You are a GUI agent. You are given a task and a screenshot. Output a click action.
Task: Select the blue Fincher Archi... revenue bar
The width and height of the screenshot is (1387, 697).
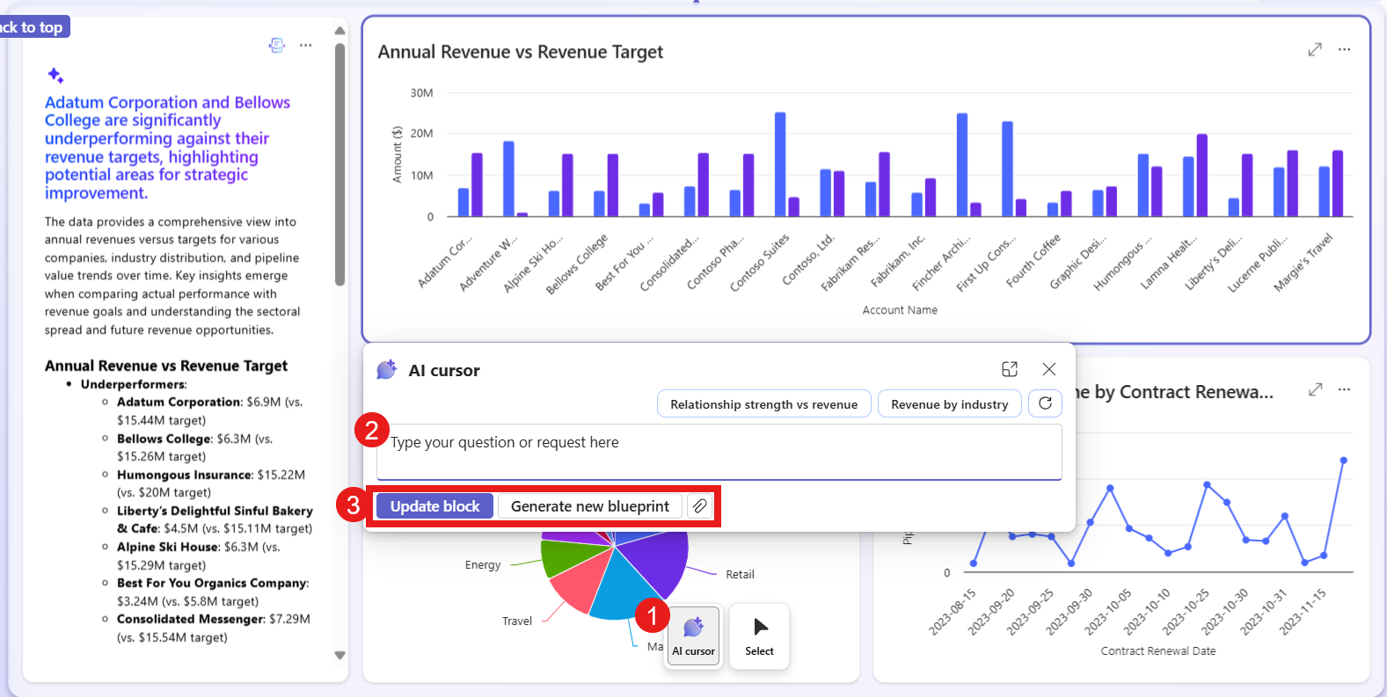(x=962, y=164)
